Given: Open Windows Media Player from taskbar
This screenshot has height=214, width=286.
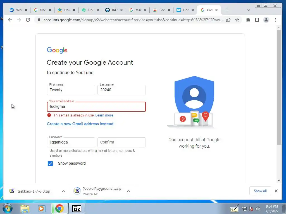Looking at the screenshot, I should pyautogui.click(x=41, y=208).
